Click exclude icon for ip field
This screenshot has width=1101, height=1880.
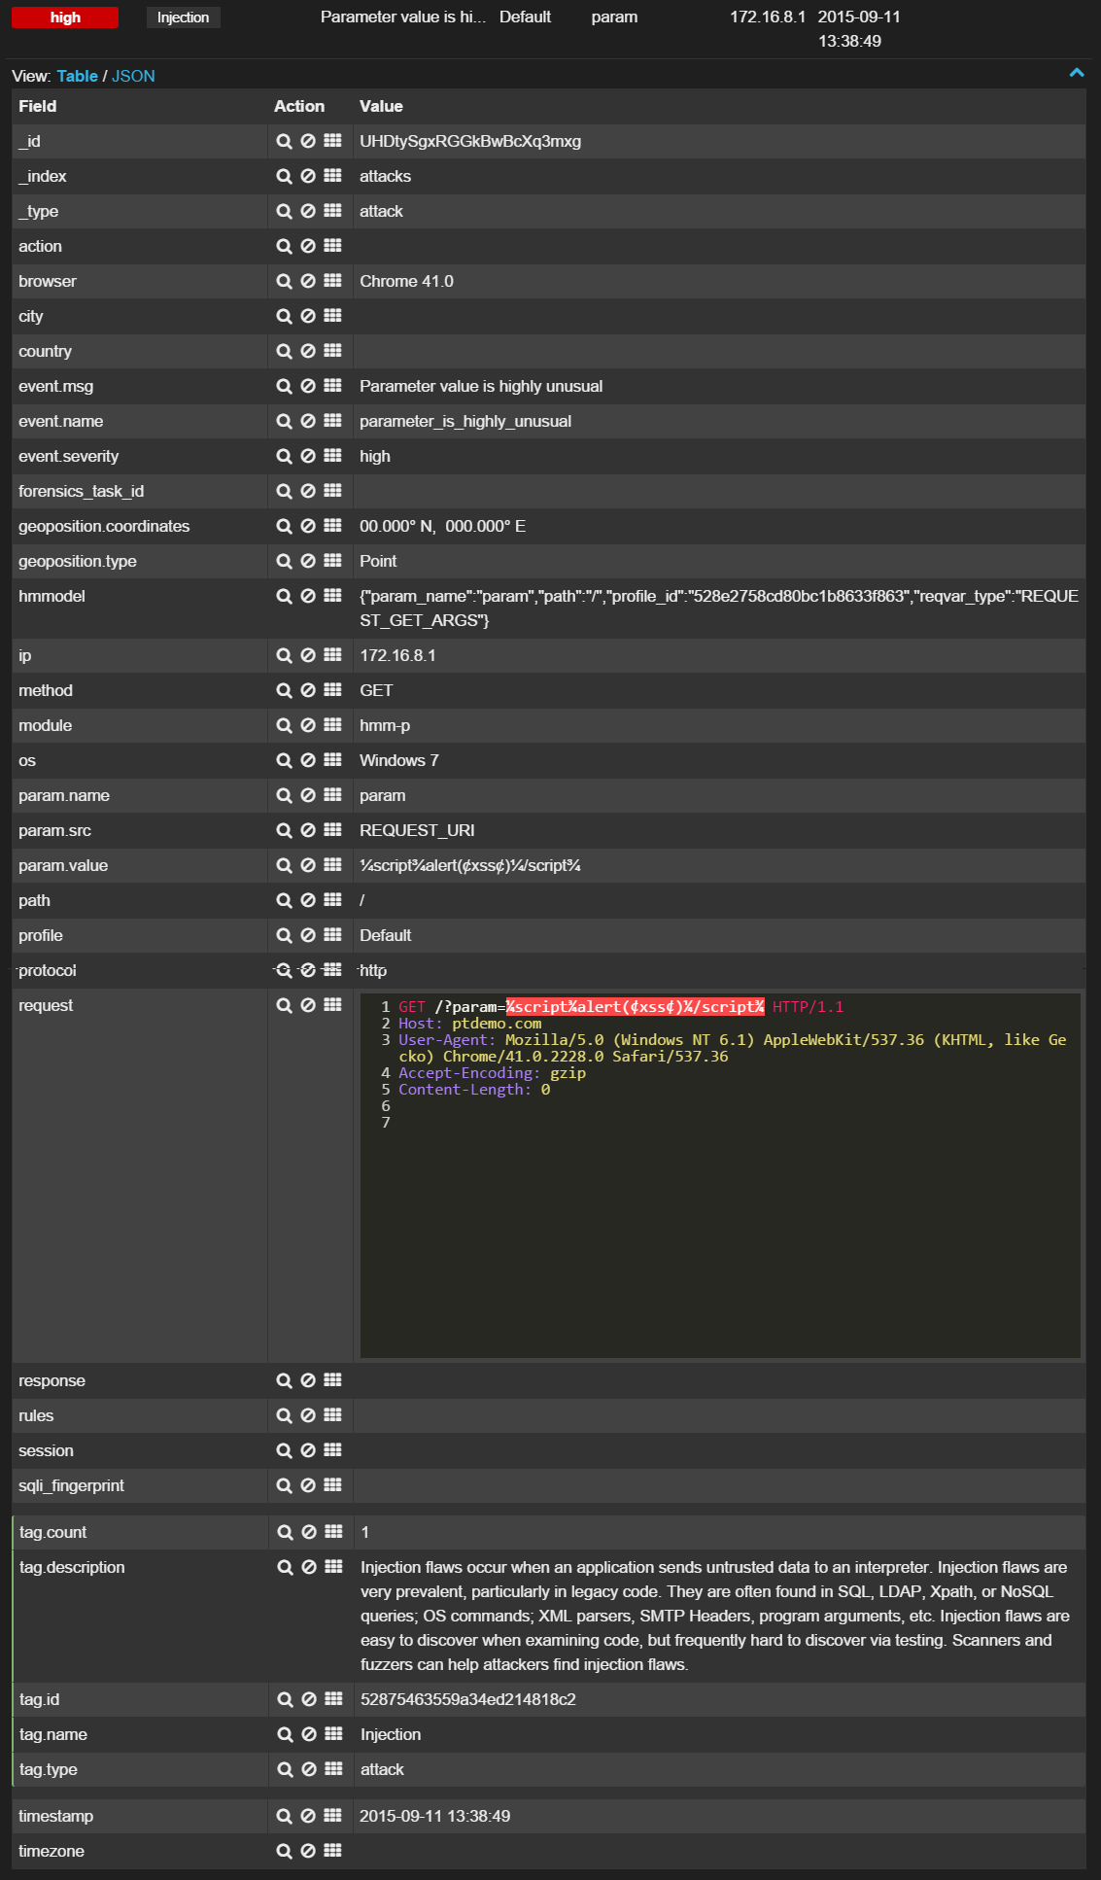308,655
